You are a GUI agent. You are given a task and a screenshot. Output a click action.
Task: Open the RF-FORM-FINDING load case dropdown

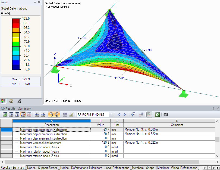click(95, 115)
